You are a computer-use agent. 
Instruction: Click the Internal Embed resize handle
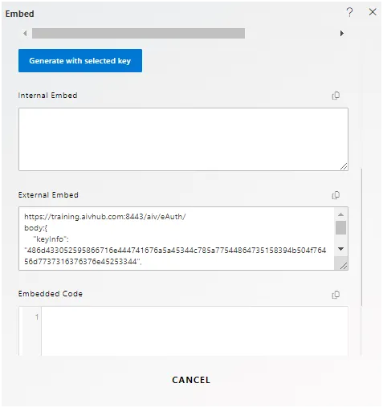(x=344, y=166)
